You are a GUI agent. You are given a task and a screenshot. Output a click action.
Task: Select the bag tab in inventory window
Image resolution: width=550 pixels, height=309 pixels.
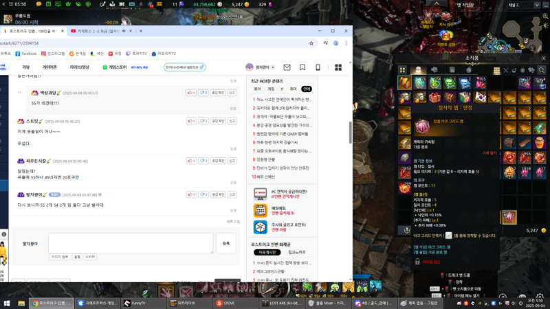pos(418,70)
